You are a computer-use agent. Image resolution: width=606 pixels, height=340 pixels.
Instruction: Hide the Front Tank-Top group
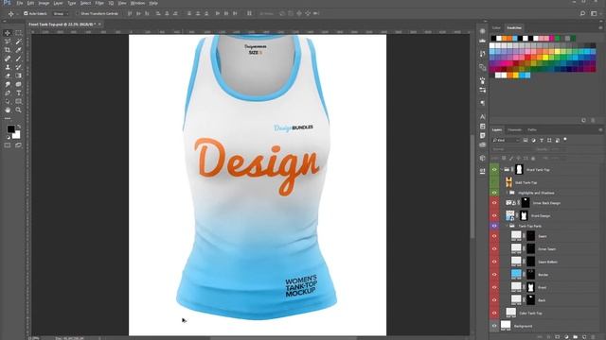494,170
